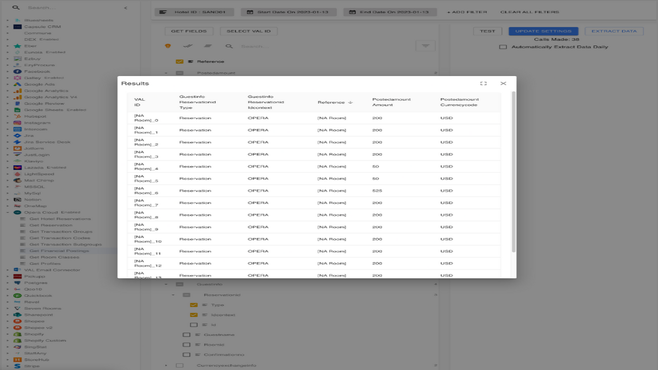Click the SELECT VAL ID button
The image size is (658, 370).
pyautogui.click(x=248, y=31)
